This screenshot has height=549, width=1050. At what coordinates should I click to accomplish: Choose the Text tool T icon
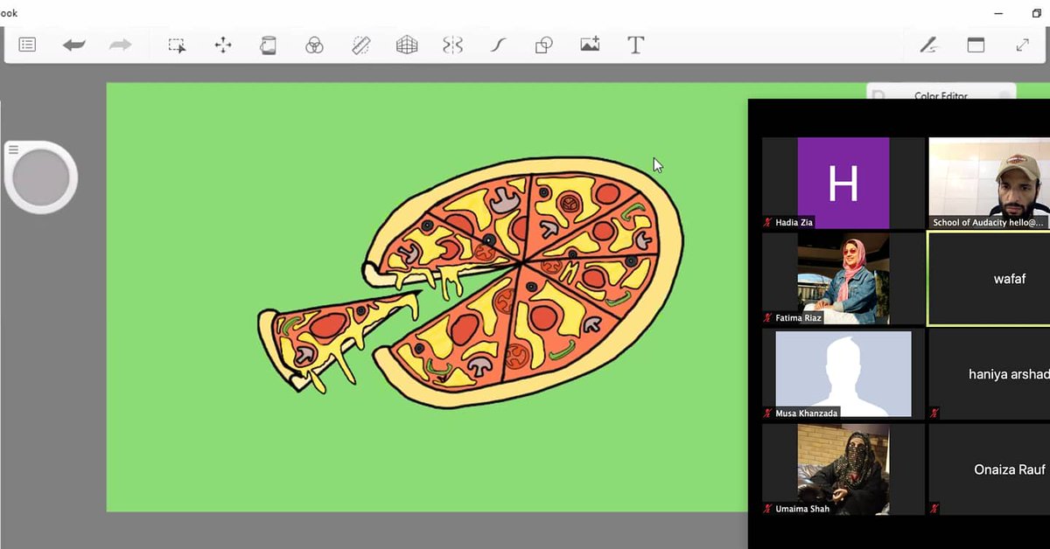[x=636, y=45]
